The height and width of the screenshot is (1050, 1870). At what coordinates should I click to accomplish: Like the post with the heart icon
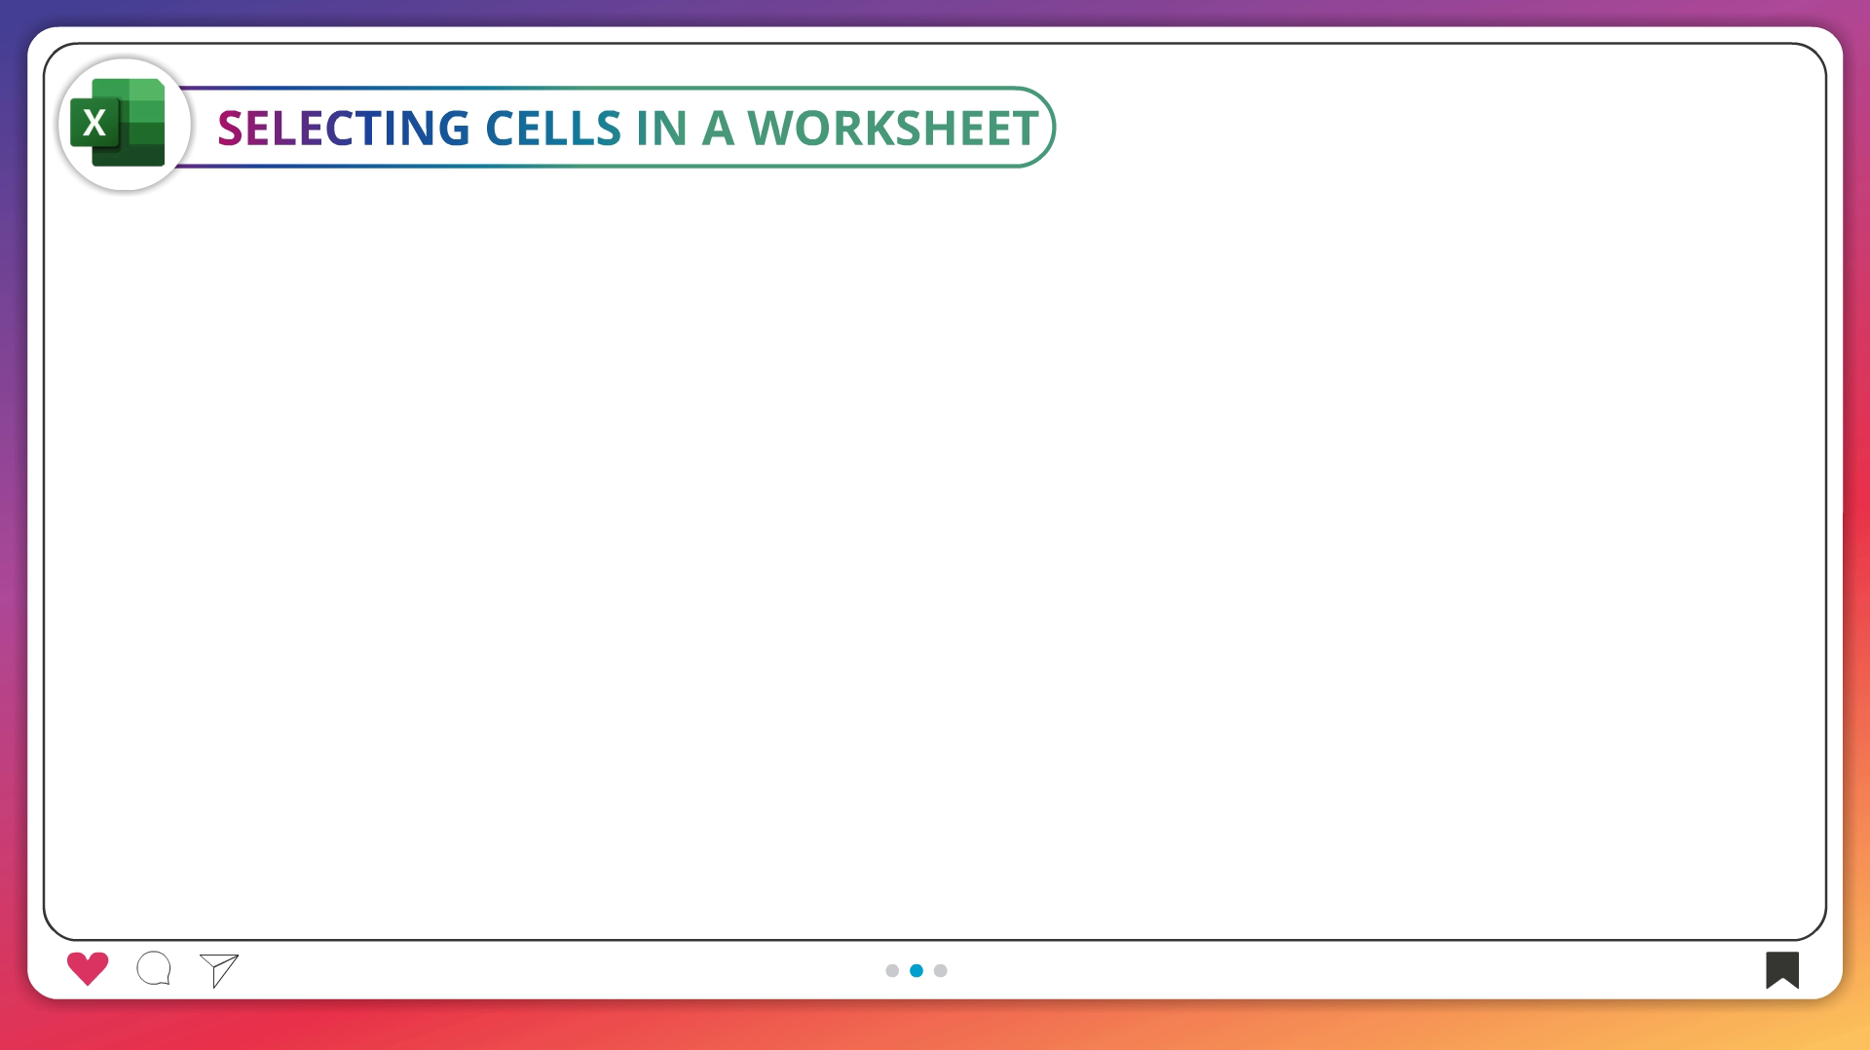click(x=88, y=968)
